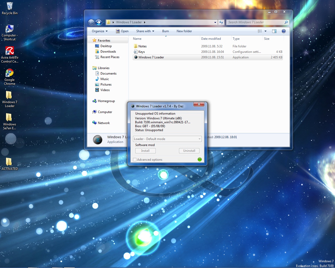This screenshot has width=335, height=268.
Task: Click the search magnifier icon in Explorer
Action: tap(286, 22)
